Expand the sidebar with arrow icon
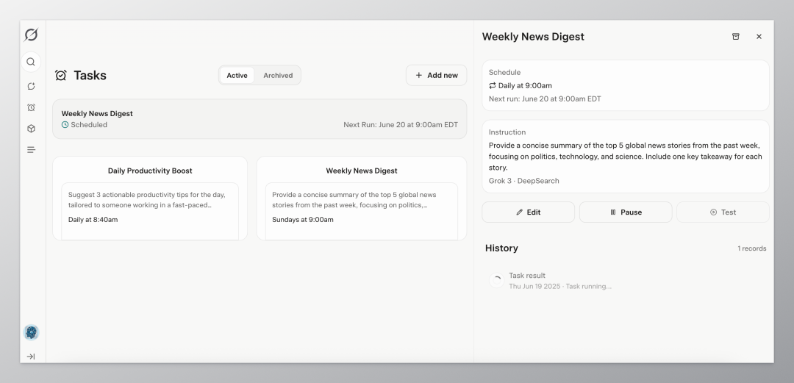This screenshot has width=794, height=383. (x=31, y=357)
